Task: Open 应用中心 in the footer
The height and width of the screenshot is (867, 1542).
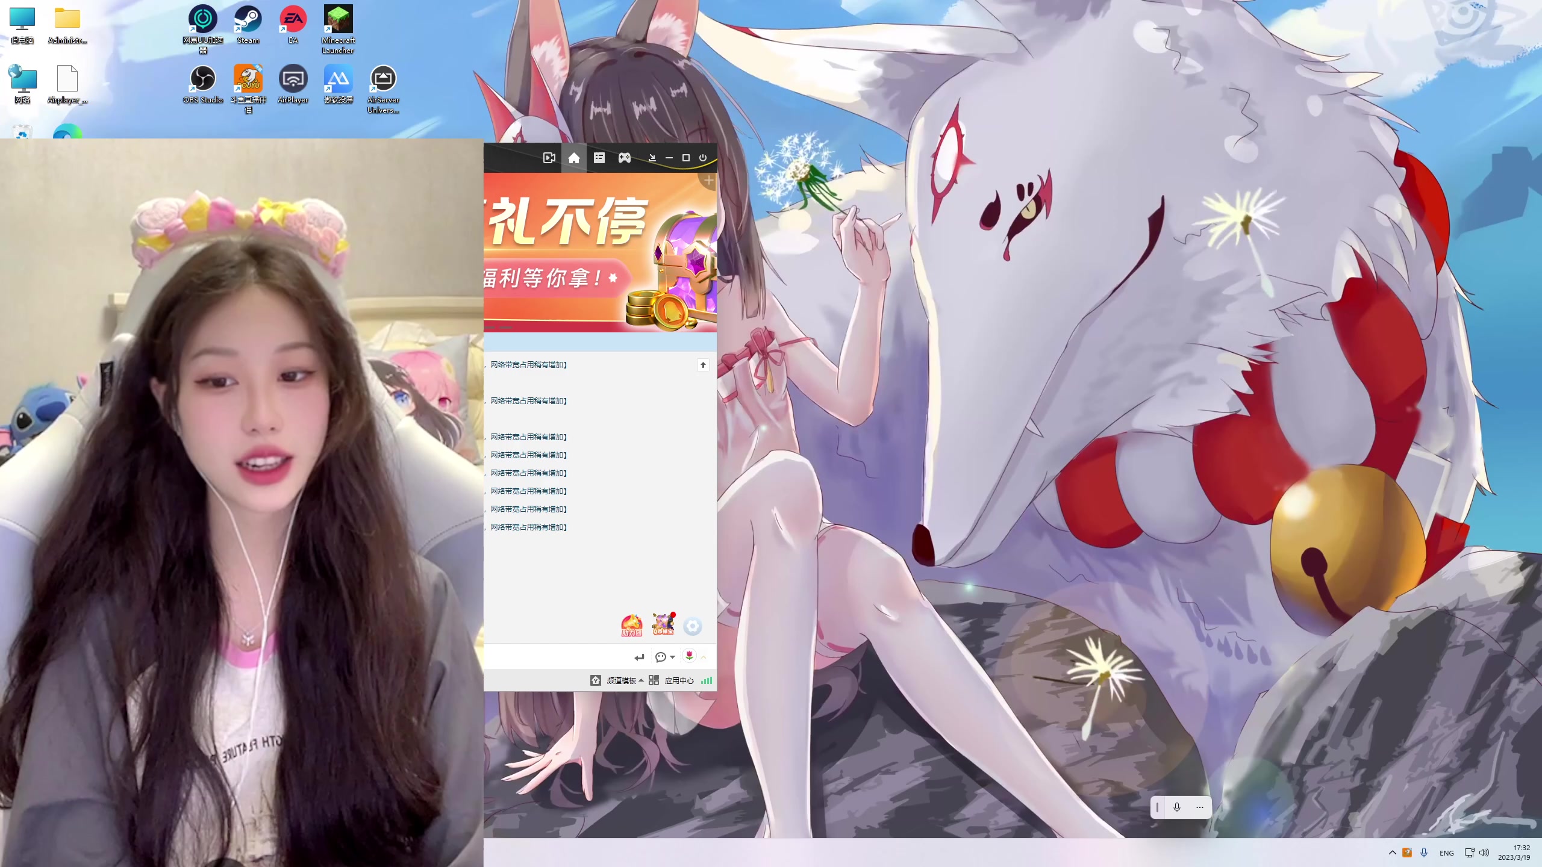Action: 671,680
